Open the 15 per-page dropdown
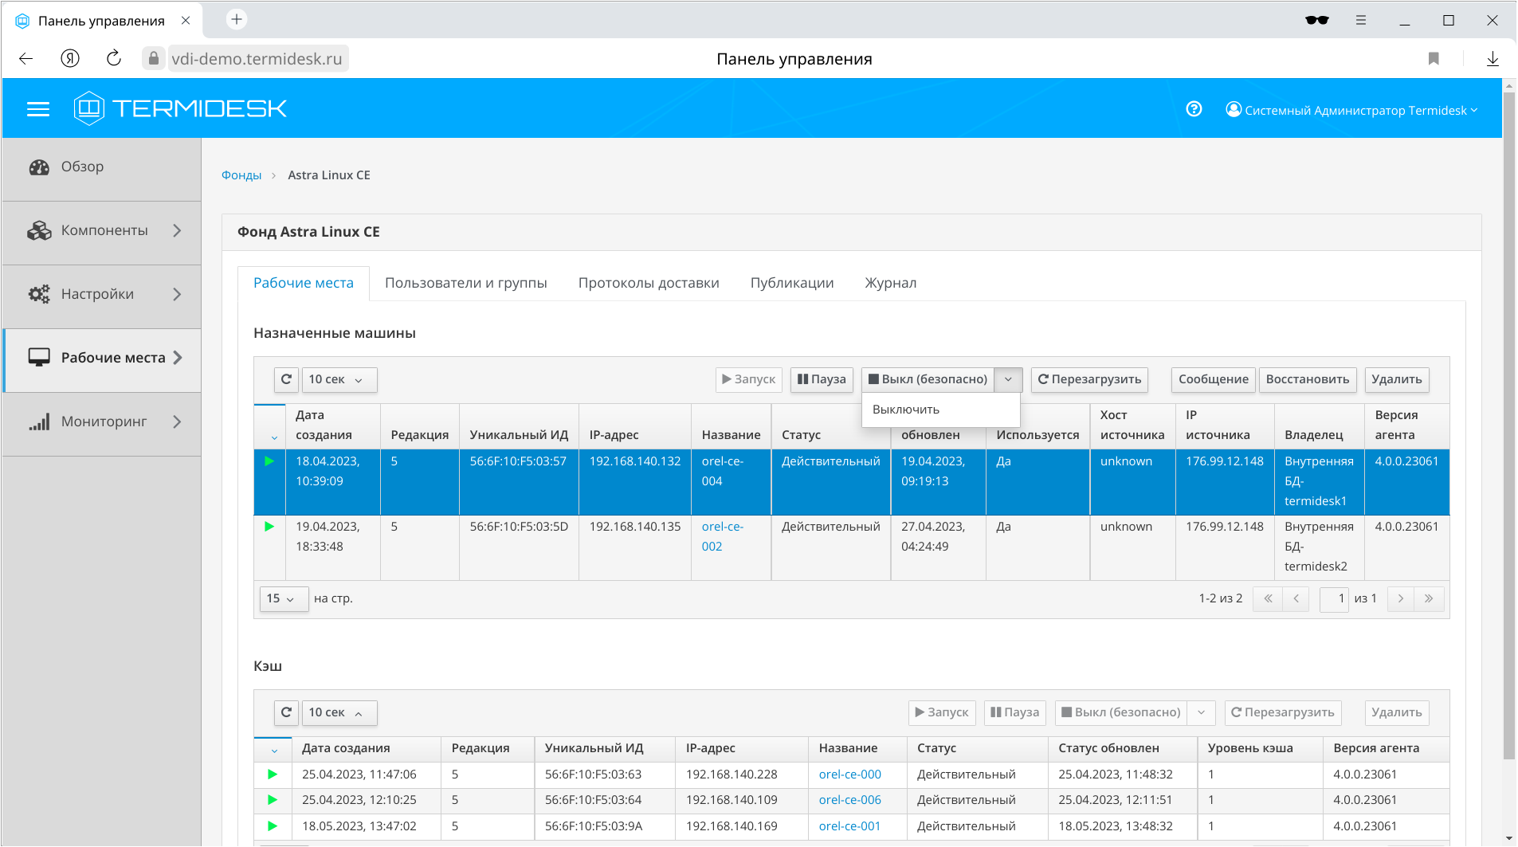This screenshot has height=847, width=1518. (283, 598)
